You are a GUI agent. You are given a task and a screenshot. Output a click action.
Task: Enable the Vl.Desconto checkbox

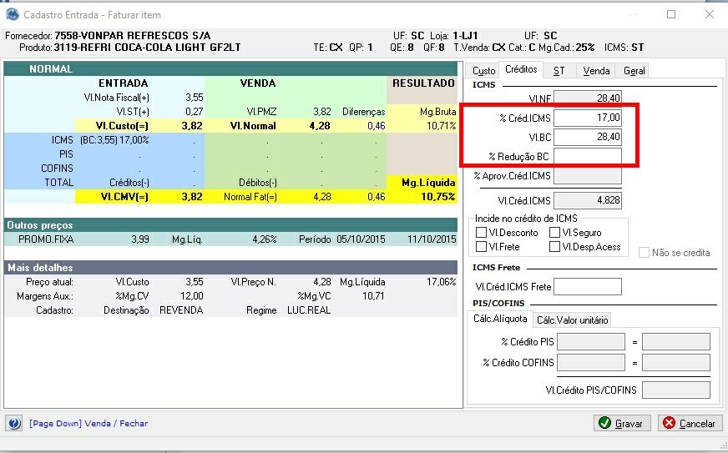(x=482, y=233)
